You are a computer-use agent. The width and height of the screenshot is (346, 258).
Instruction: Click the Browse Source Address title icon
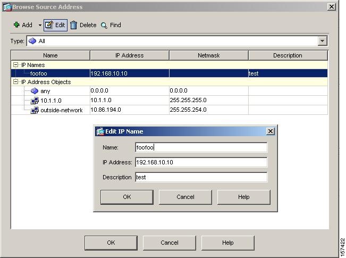click(7, 7)
